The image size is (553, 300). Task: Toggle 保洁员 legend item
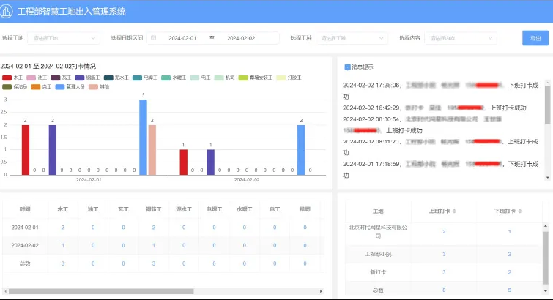coord(7,86)
